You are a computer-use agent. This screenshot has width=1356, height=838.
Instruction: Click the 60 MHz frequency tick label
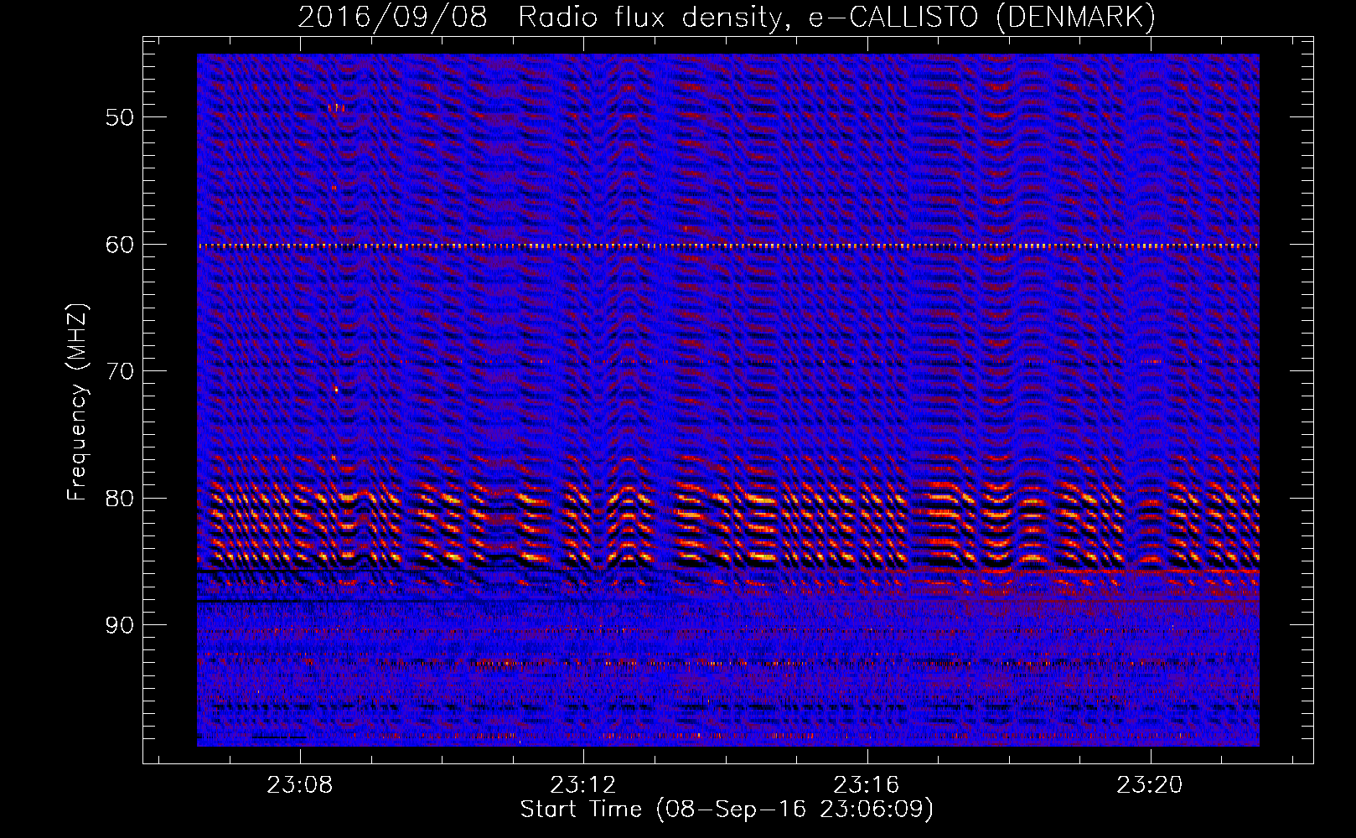[119, 245]
